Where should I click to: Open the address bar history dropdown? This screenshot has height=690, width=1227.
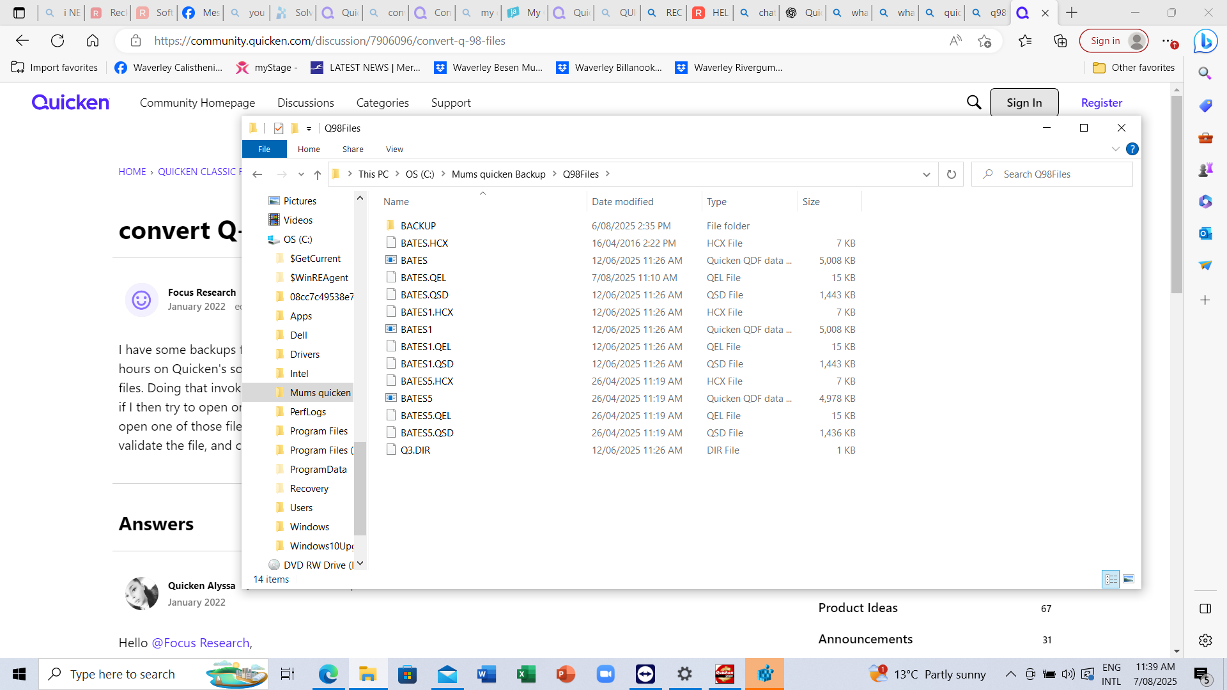[926, 174]
